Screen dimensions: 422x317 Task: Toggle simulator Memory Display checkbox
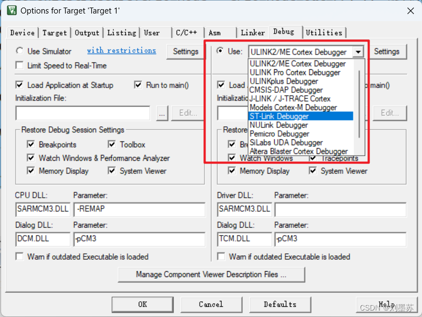tap(31, 171)
